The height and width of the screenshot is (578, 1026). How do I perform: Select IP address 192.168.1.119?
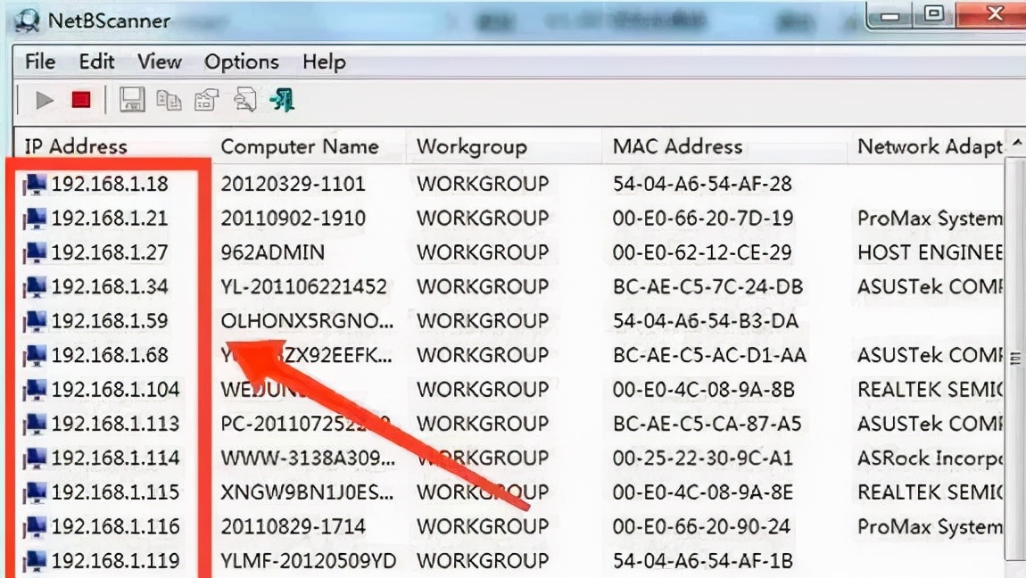[x=115, y=561]
